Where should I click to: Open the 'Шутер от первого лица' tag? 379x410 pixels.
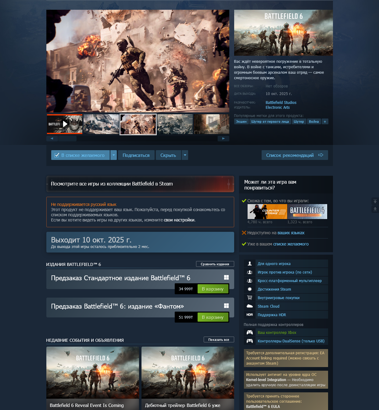click(x=270, y=122)
